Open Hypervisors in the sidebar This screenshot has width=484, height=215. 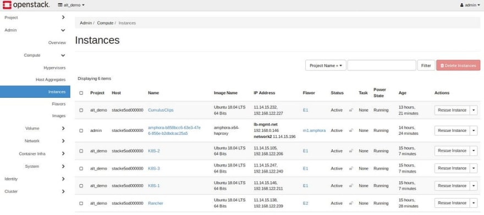(x=54, y=68)
